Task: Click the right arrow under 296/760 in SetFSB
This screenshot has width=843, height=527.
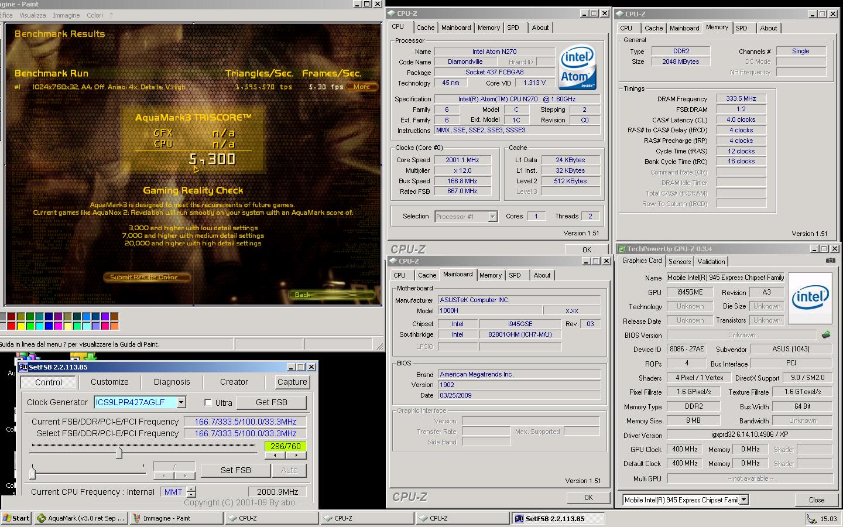Action: [296, 455]
